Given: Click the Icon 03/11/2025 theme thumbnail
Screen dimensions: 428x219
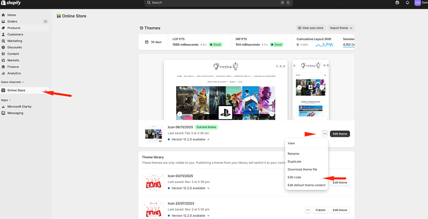Looking at the screenshot, I should (x=153, y=182).
